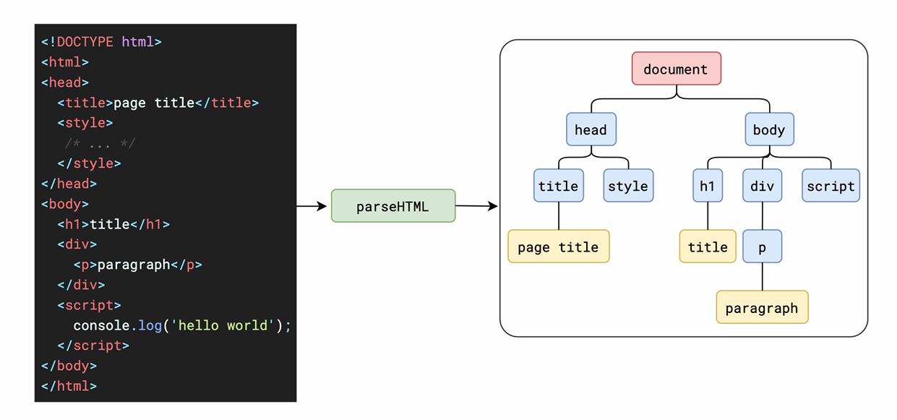Select the red document root node
The image size is (897, 420).
677,69
